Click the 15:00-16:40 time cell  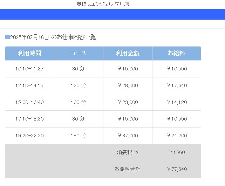(x=29, y=102)
